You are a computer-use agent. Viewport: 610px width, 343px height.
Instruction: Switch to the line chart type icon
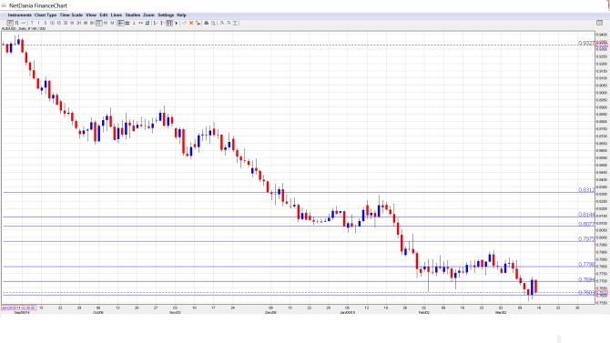pyautogui.click(x=24, y=23)
